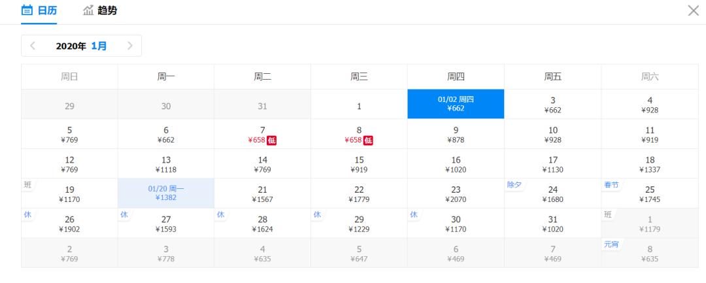The height and width of the screenshot is (283, 706).
Task: Choose January 13 priced ¥1118
Action: coord(166,163)
